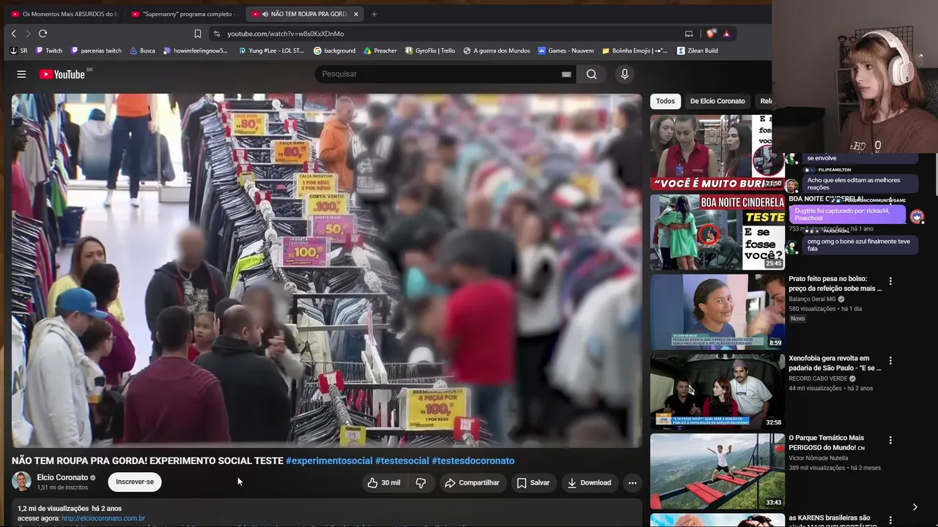Image resolution: width=938 pixels, height=527 pixels.
Task: Open the 'VOCÊ É MUITO BURRA' video thumbnail
Action: (717, 153)
